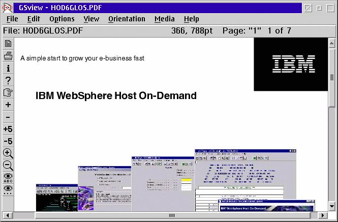
Task: Zoom out with the magnifier minus icon
Action: point(8,166)
